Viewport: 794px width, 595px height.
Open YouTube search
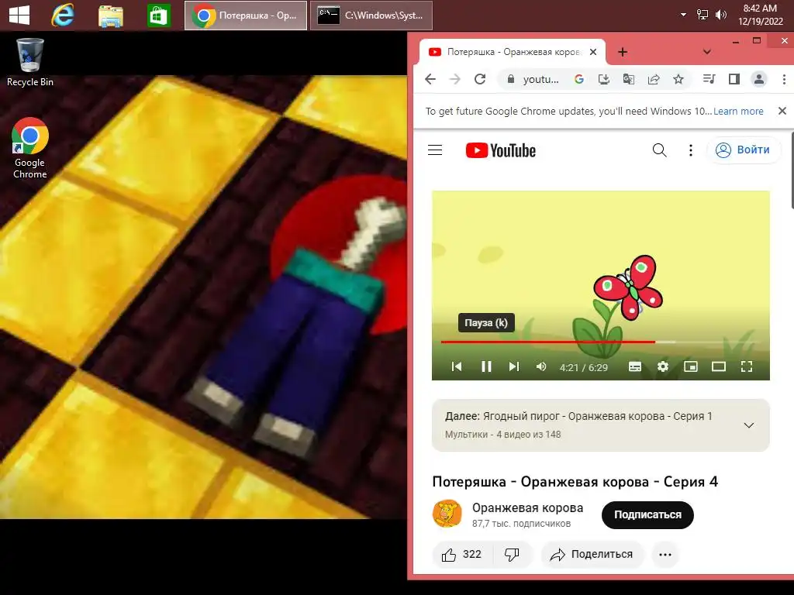[659, 150]
